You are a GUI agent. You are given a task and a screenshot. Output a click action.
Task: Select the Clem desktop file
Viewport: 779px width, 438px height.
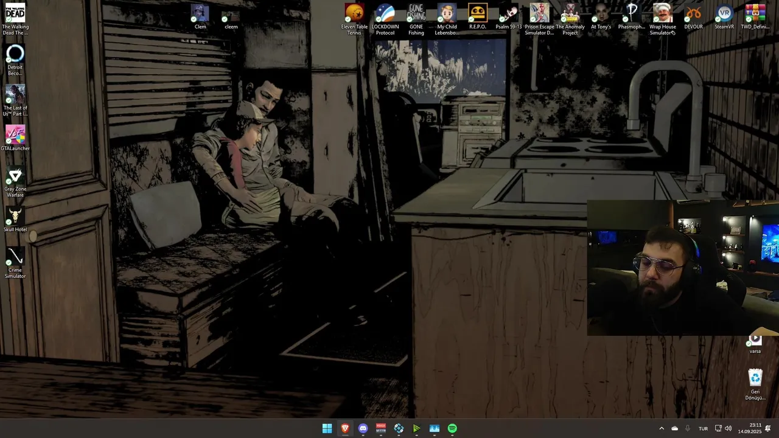coord(200,16)
